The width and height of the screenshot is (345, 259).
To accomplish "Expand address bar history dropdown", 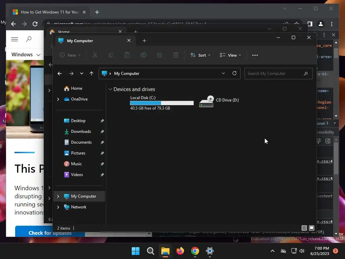I will coord(223,73).
